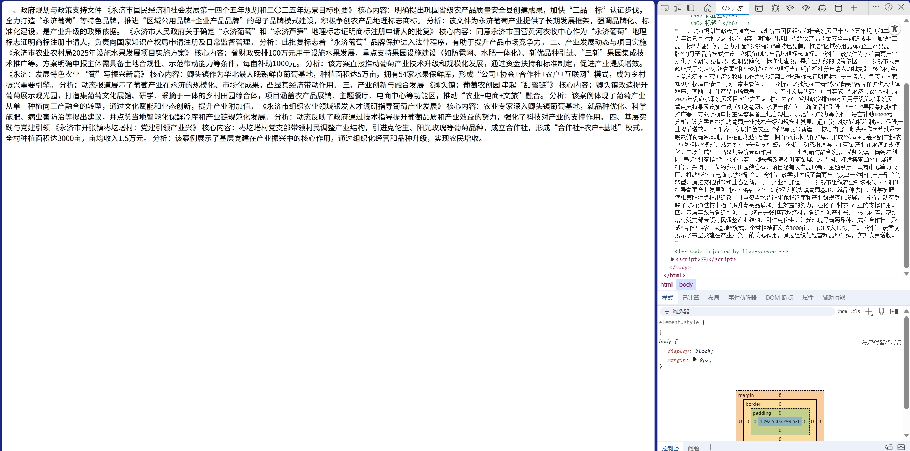Open the Memory chip icon tool
910x451 pixels.
click(822, 8)
